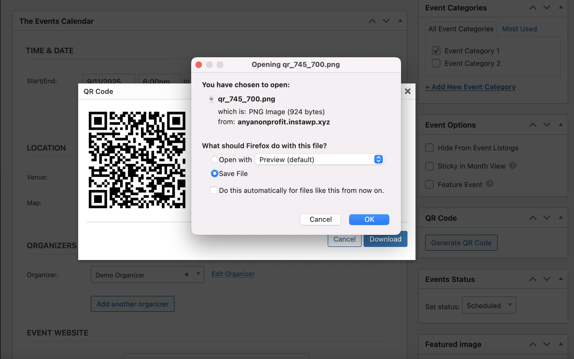Open the Preview (default) application dropdown
This screenshot has height=359, width=574.
pos(319,159)
